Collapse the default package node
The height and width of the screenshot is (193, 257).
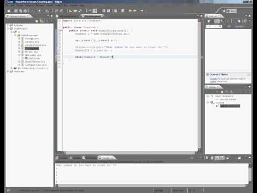coord(16,35)
